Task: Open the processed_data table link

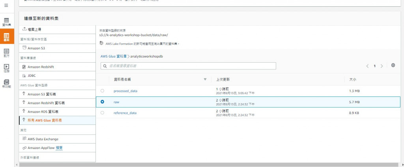Action: (125, 91)
